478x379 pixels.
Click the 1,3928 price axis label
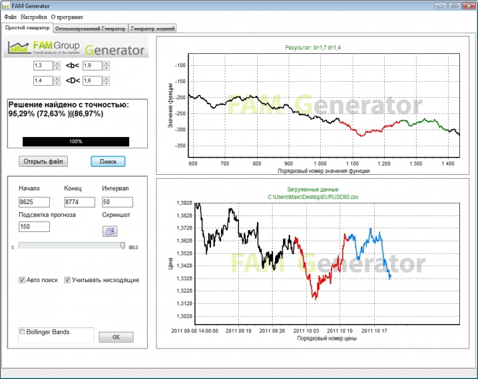point(184,203)
